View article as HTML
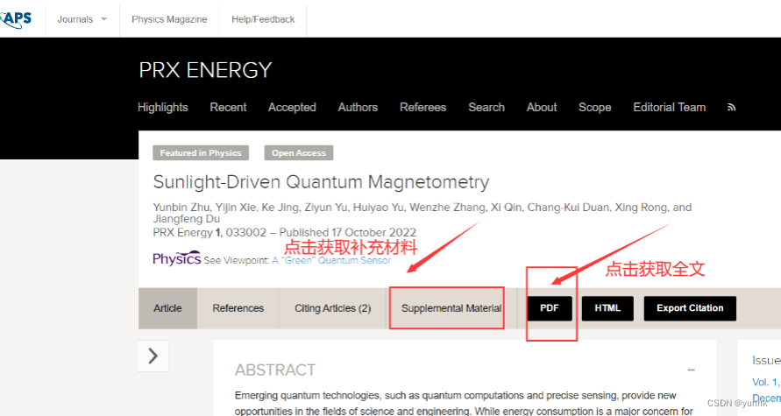 click(607, 308)
